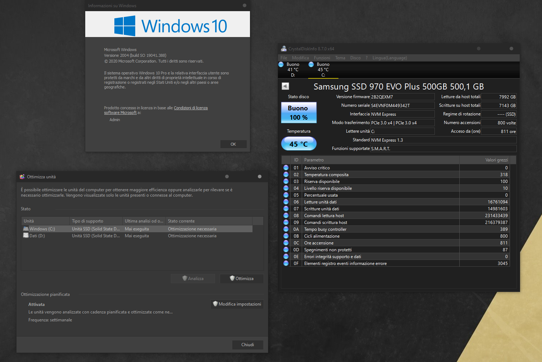Click the C: drive health status circle
Image resolution: width=542 pixels, height=362 pixels.
tap(311, 64)
